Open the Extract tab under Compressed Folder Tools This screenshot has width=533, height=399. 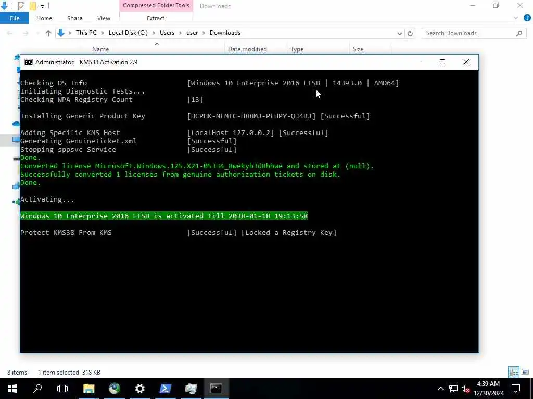tap(155, 18)
